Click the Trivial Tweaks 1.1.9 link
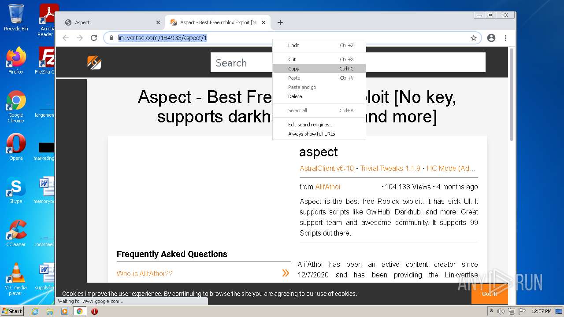 point(390,168)
